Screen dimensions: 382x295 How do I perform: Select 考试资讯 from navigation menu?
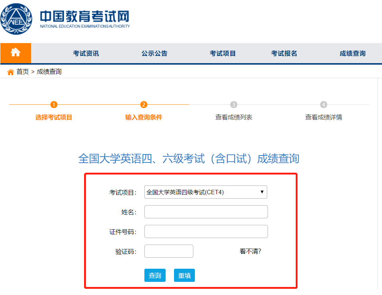point(85,53)
